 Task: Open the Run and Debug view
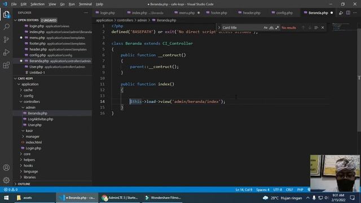tap(6, 52)
